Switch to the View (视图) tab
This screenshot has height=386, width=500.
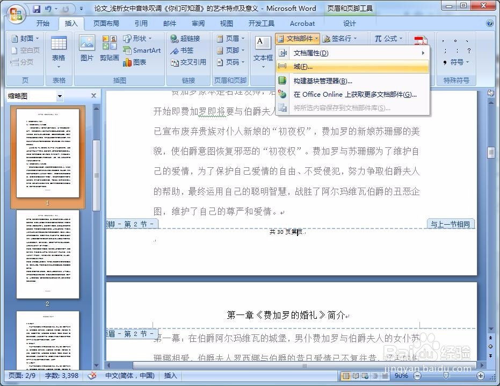tap(227, 23)
